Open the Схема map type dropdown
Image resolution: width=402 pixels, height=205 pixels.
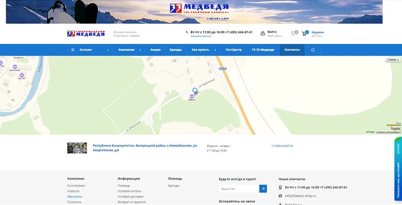(393, 60)
